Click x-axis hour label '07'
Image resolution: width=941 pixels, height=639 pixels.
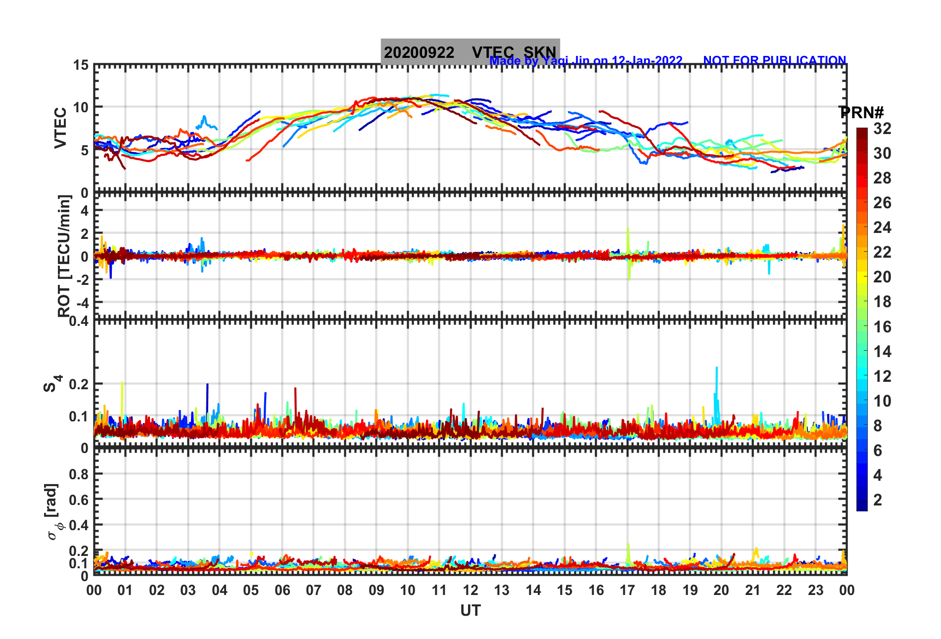(314, 590)
